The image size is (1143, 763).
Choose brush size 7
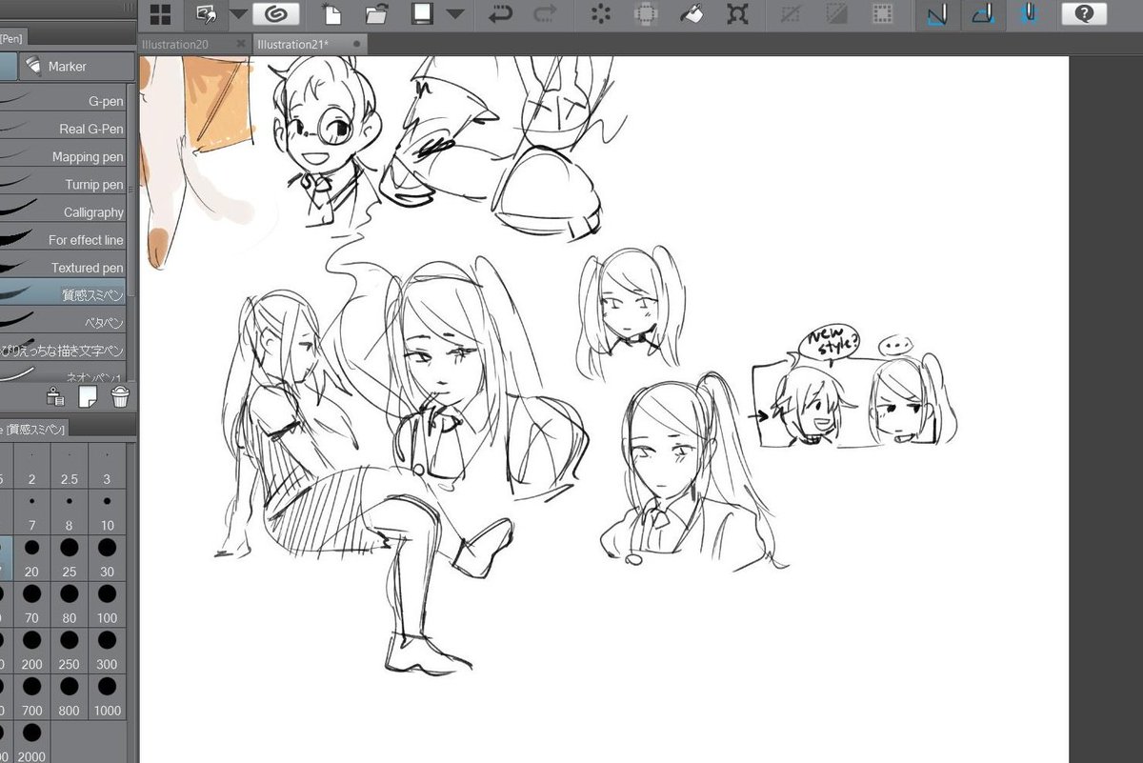(x=31, y=512)
